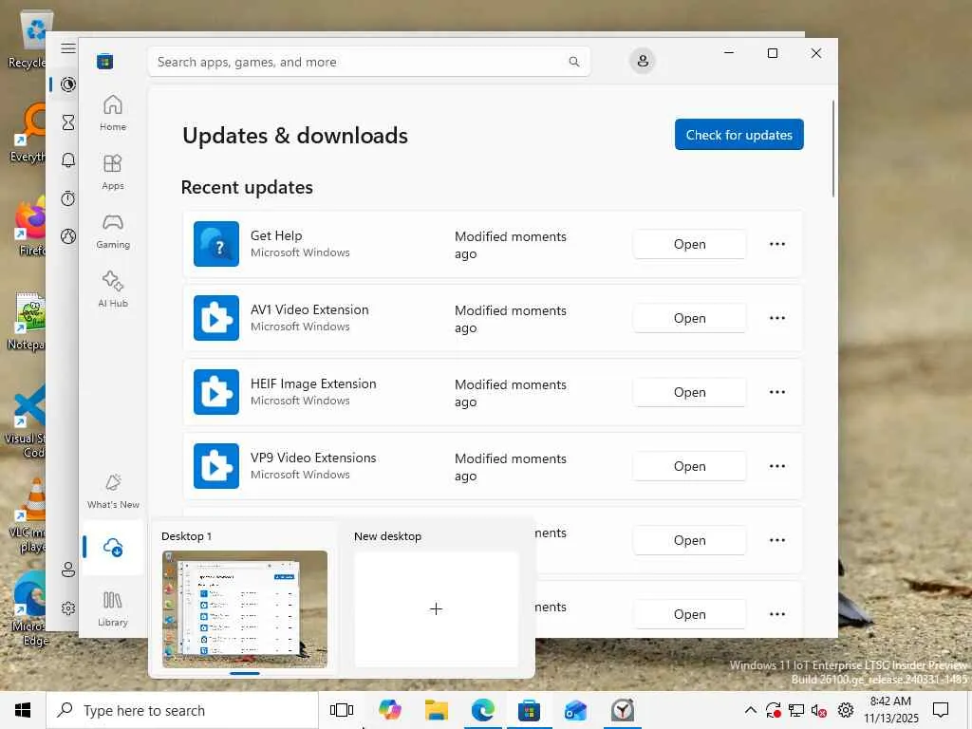Add a New desktop with plus tile
The image size is (972, 729).
[436, 608]
